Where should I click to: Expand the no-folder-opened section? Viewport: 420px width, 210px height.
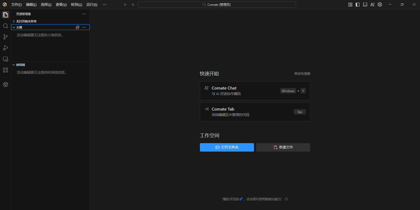coord(26,21)
